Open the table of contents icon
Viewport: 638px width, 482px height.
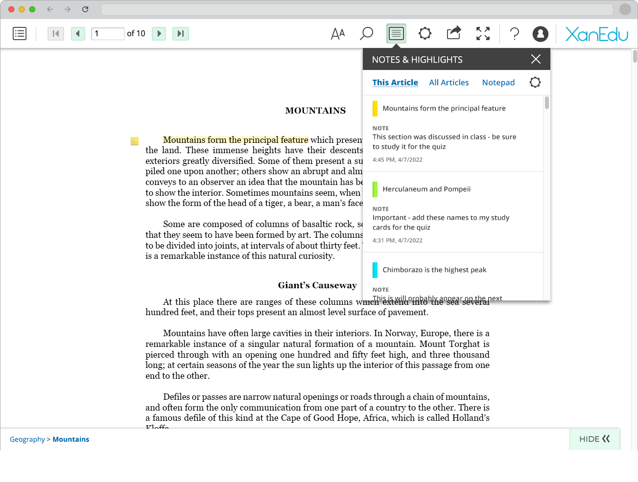point(20,34)
